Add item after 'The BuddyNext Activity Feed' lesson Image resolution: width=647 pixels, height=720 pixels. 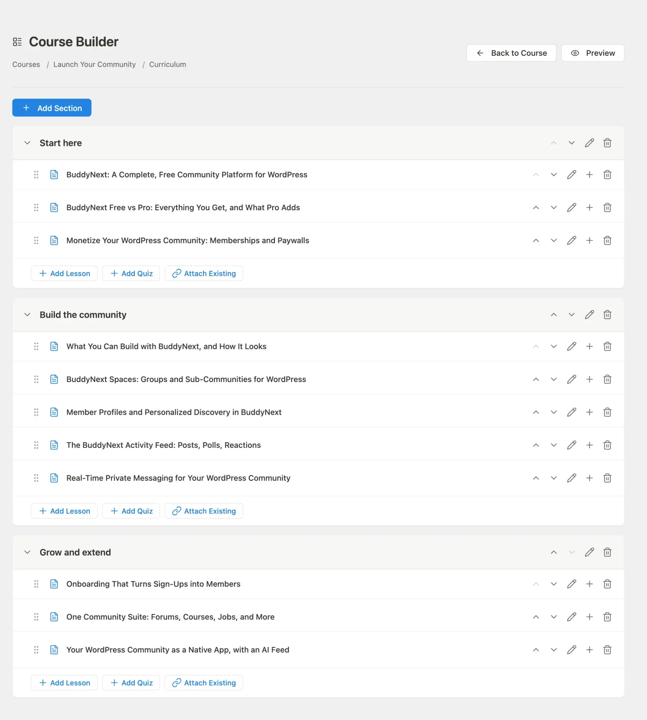click(x=589, y=445)
